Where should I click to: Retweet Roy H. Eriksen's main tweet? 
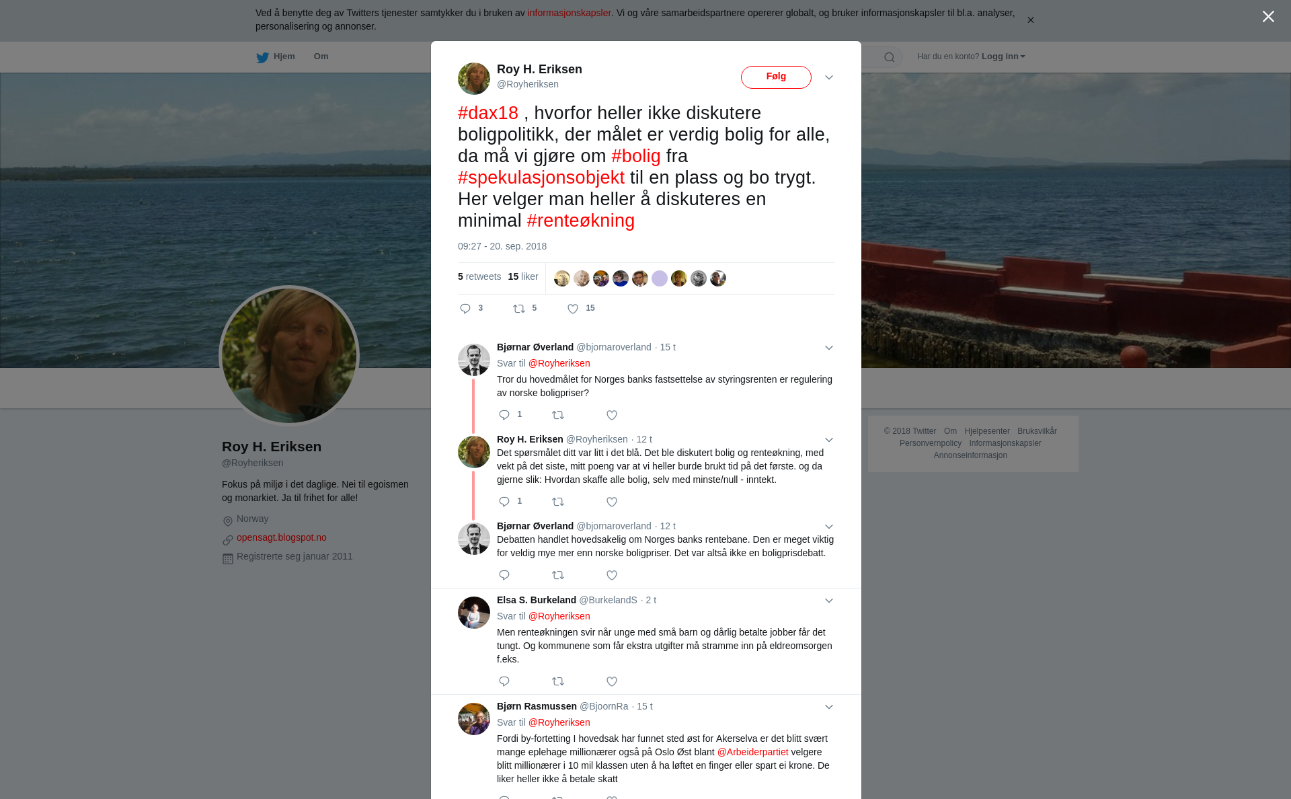coord(519,309)
